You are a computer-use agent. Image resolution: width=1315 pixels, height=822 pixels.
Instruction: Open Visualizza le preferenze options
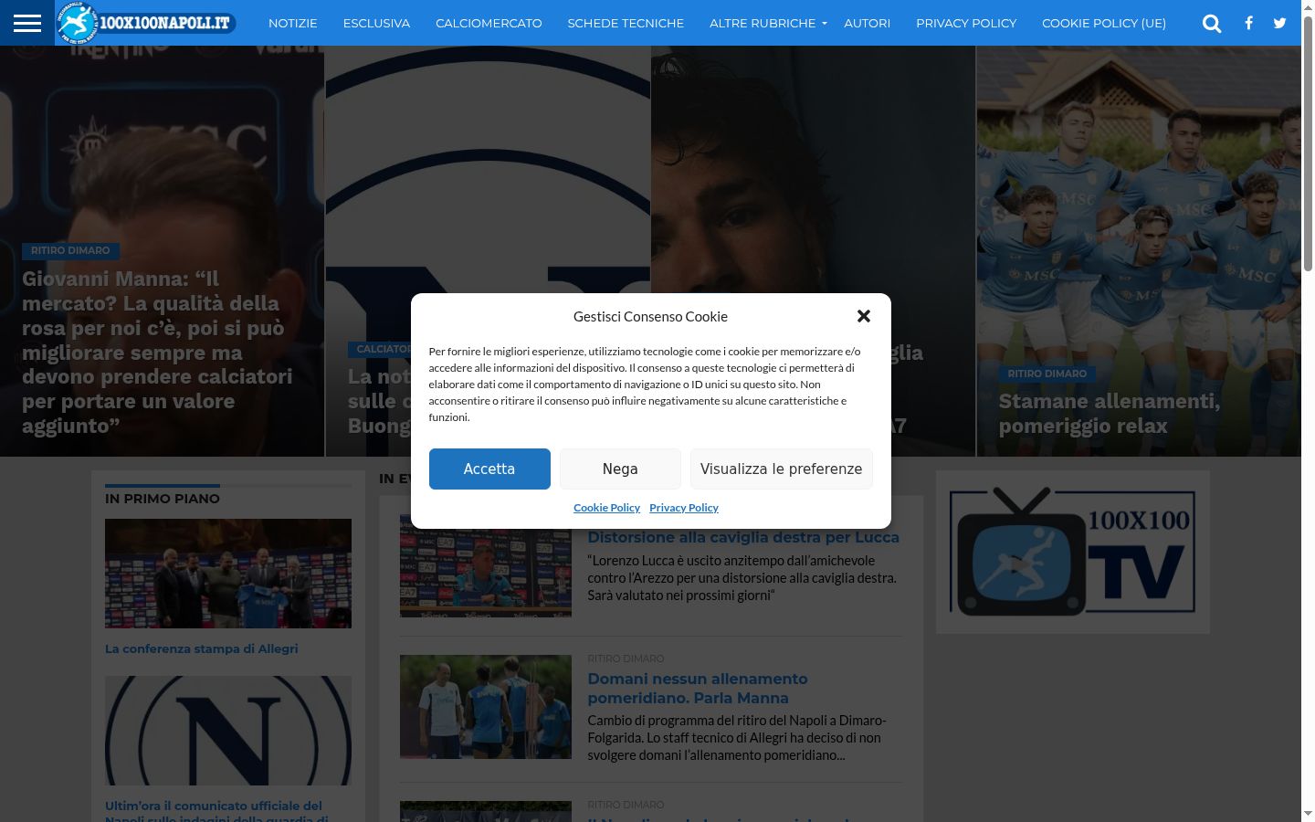(x=782, y=469)
